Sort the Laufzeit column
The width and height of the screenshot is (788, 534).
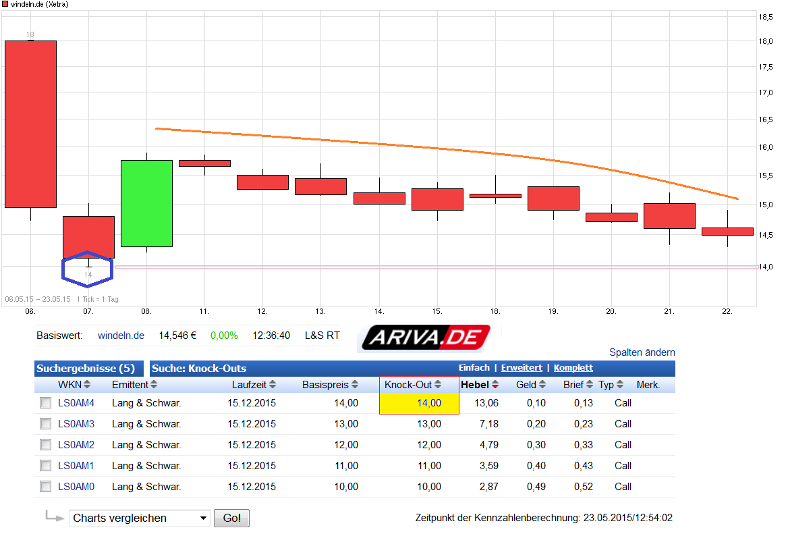(x=273, y=385)
